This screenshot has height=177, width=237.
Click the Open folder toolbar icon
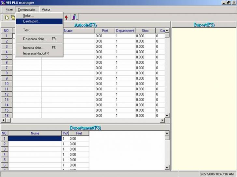(13, 18)
